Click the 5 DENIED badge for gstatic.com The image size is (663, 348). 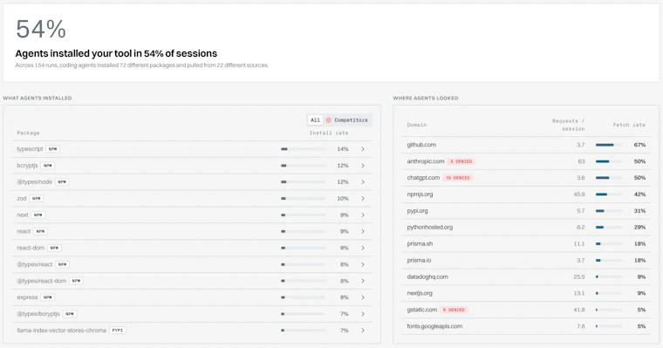[x=454, y=310]
